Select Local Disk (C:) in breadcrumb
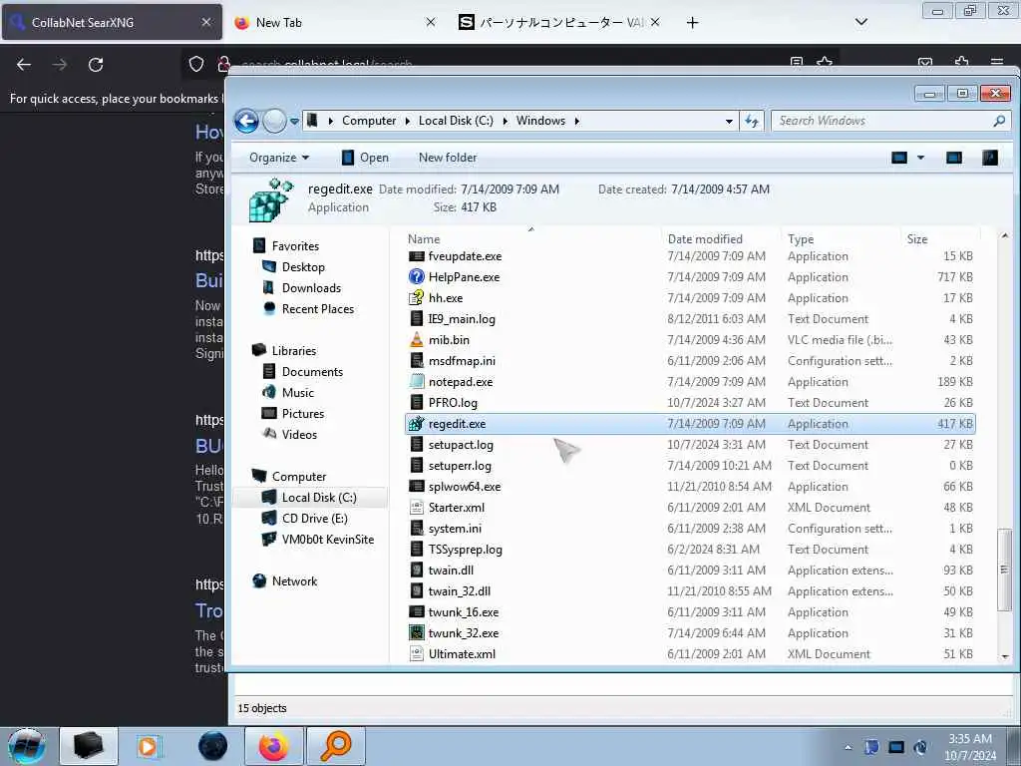 pos(456,121)
